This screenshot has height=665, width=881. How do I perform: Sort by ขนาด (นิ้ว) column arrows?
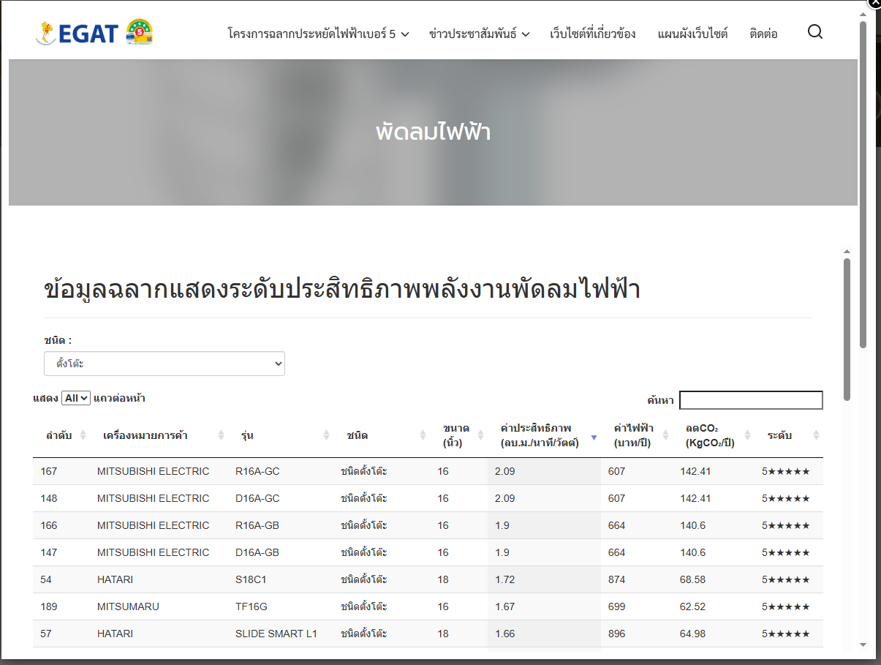coord(480,435)
